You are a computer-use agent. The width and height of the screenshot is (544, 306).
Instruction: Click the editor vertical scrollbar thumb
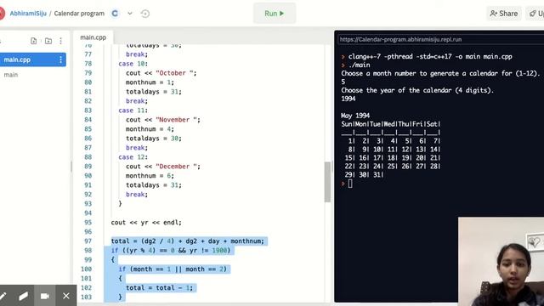point(327,182)
